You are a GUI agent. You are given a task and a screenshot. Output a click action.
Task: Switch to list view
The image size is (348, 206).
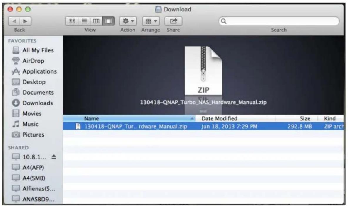(x=84, y=21)
